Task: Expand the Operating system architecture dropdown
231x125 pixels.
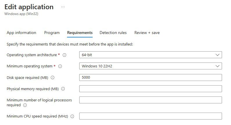Action: pos(150,55)
